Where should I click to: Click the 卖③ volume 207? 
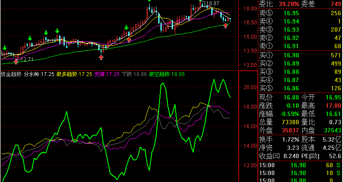336,30
